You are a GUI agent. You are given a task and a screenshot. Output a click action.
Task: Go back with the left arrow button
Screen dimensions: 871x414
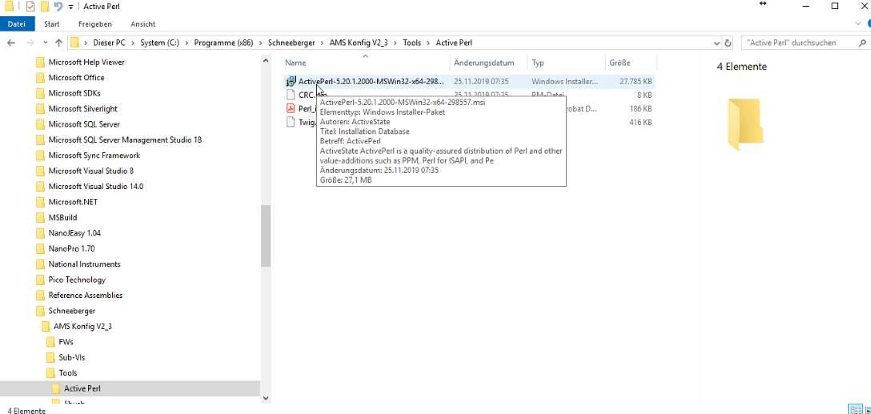click(x=11, y=43)
